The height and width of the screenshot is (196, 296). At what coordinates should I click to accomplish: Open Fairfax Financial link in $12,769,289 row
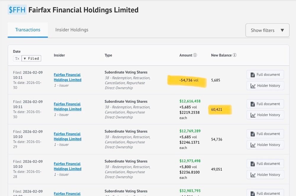(67, 136)
